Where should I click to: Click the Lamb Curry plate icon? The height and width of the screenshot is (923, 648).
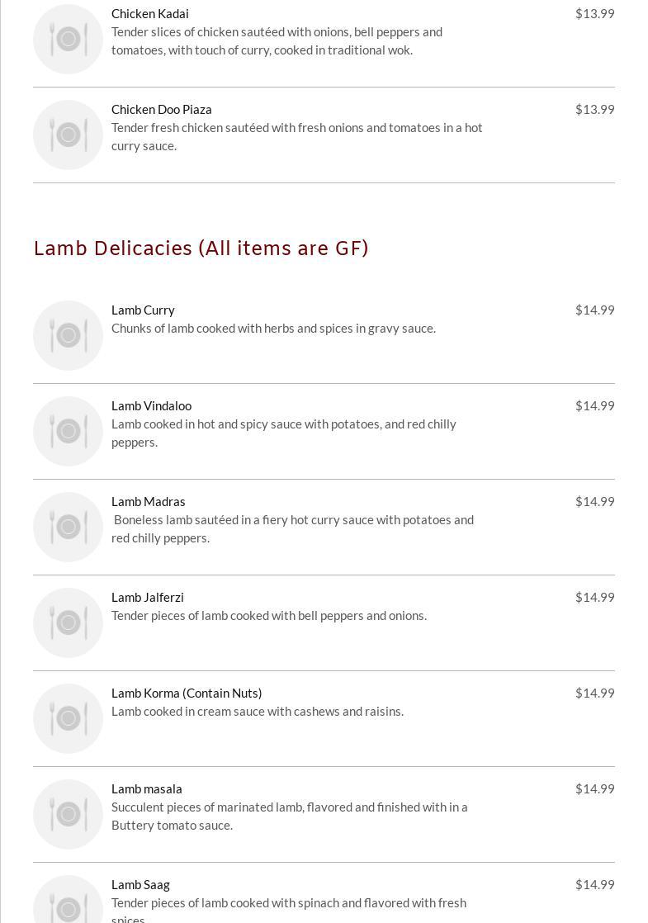tap(68, 335)
